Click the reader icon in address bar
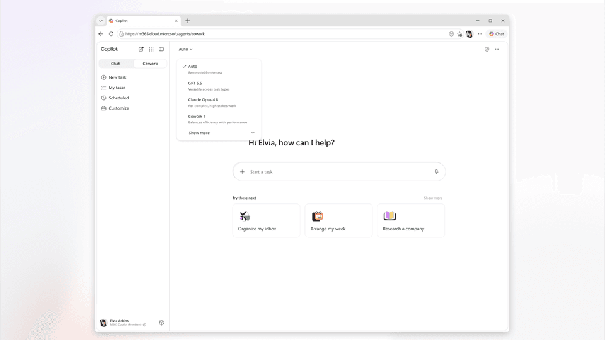Screen dimensions: 605x340 pos(451,34)
